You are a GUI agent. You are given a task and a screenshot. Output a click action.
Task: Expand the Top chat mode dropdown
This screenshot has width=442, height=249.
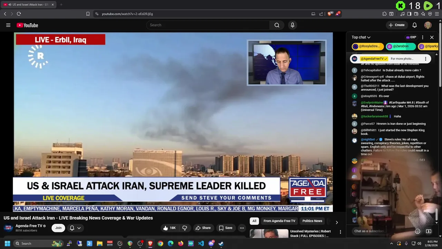pos(361,37)
